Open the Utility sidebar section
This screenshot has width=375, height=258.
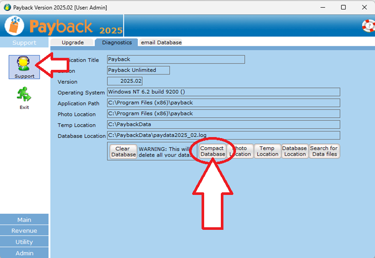point(24,242)
